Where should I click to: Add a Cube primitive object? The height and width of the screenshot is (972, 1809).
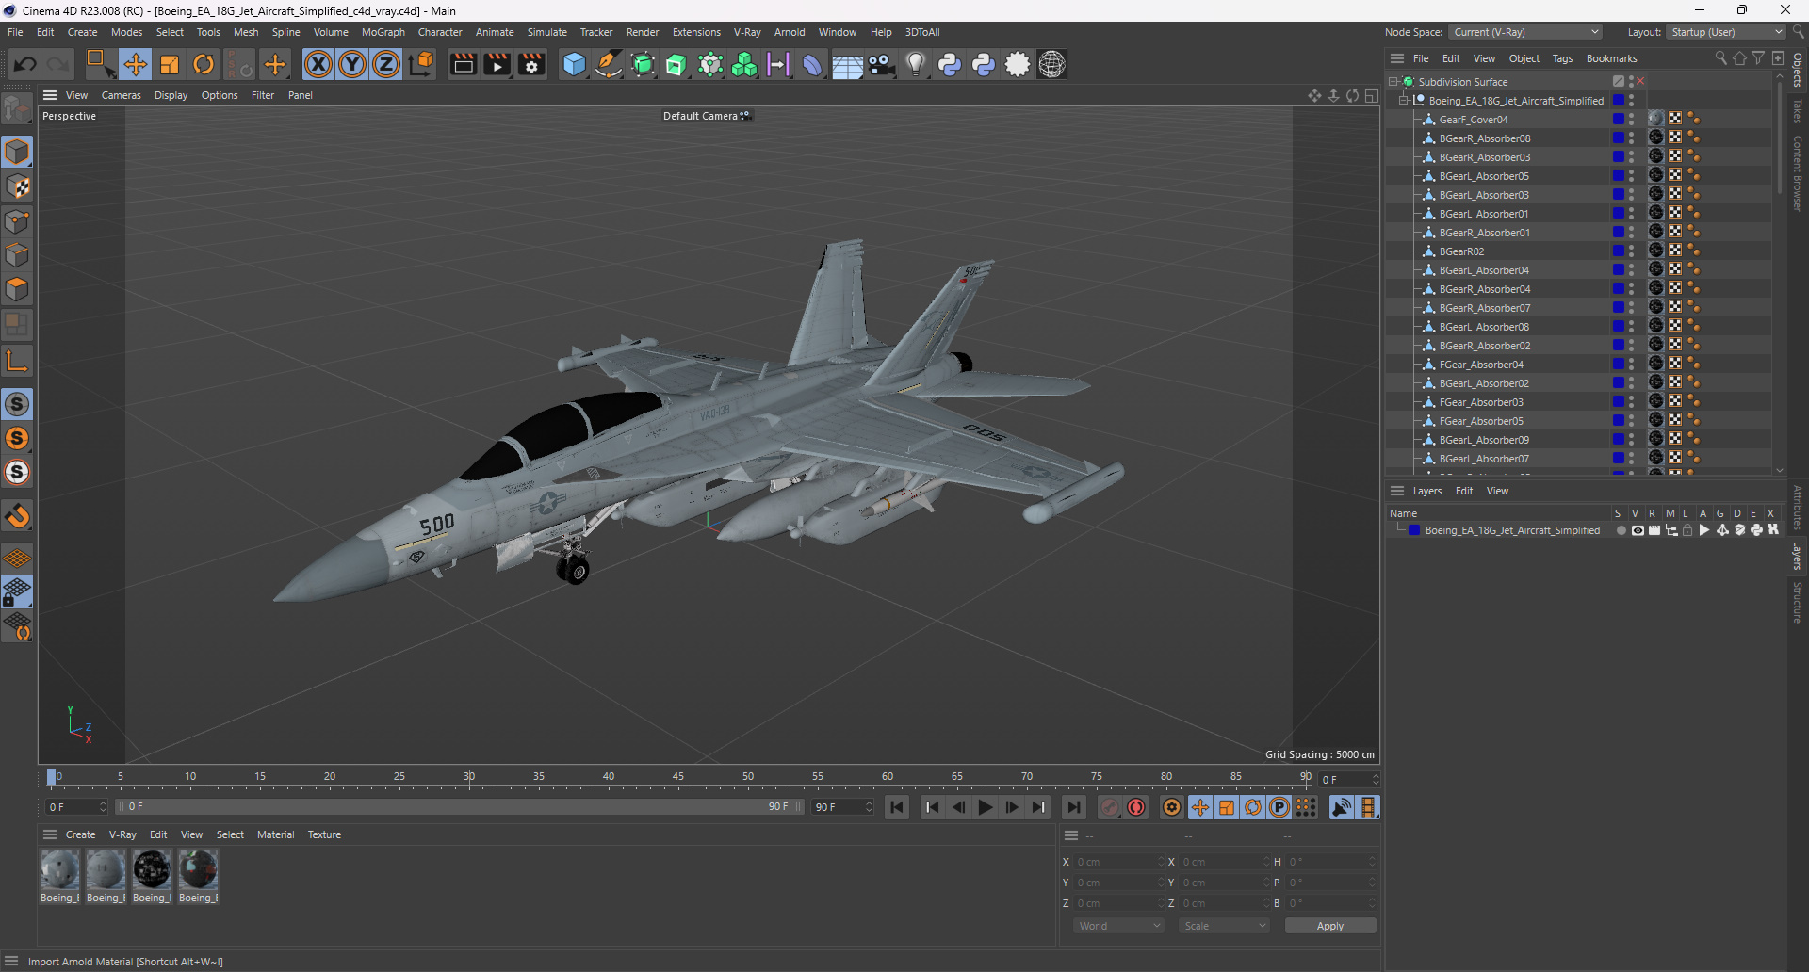pyautogui.click(x=574, y=64)
